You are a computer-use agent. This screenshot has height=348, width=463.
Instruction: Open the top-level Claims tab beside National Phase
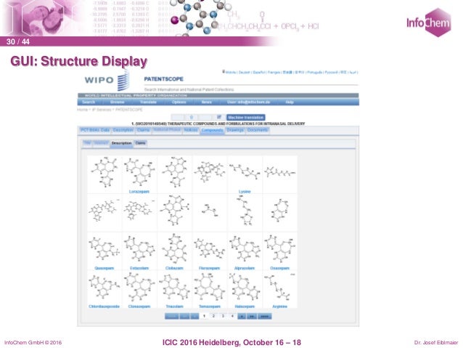point(143,130)
